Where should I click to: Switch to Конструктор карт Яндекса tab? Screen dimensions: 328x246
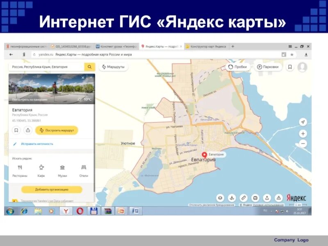click(207, 46)
